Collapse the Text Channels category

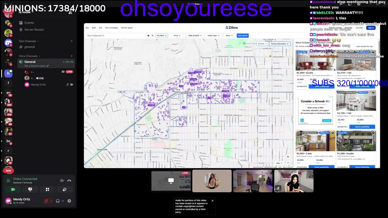(29, 41)
